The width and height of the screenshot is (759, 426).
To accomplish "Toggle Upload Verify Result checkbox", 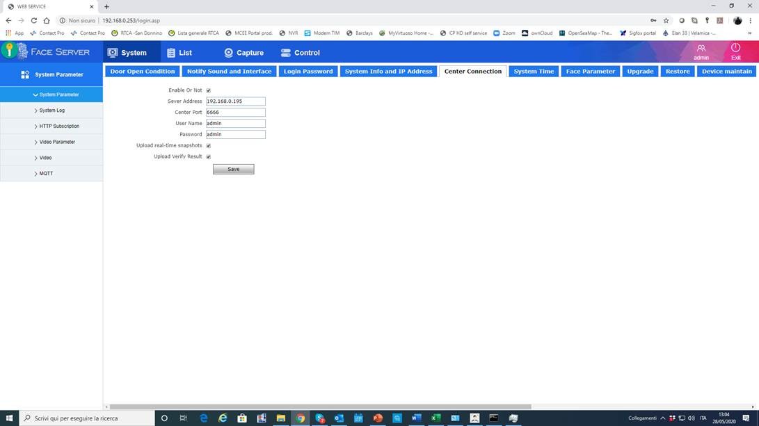I will pos(208,157).
